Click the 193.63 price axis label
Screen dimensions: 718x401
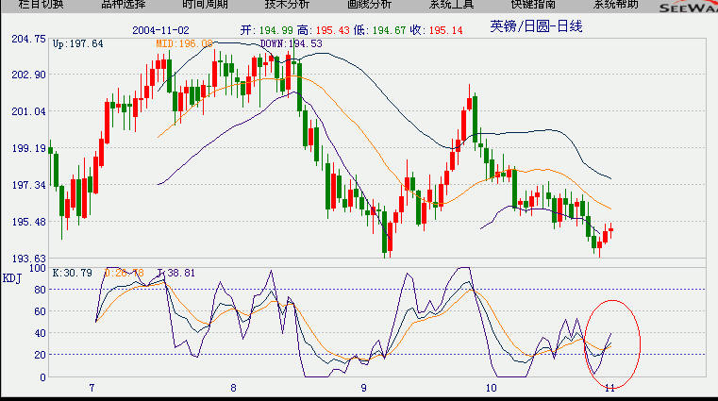[x=29, y=259]
